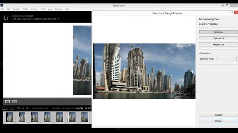Select main window display 1 icon
The width and height of the screenshot is (238, 133).
[x=5, y=108]
